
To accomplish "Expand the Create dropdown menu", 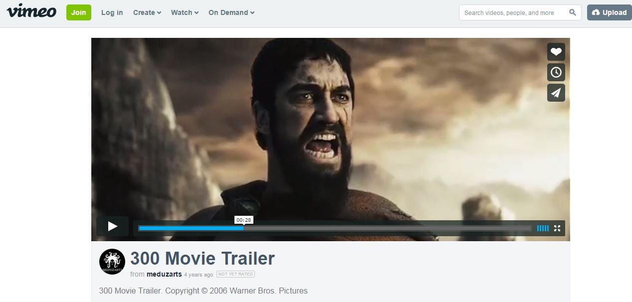I will coord(147,12).
